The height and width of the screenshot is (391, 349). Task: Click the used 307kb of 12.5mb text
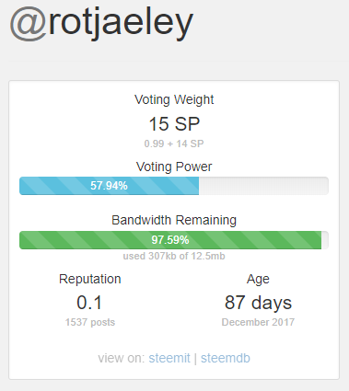pos(174,256)
